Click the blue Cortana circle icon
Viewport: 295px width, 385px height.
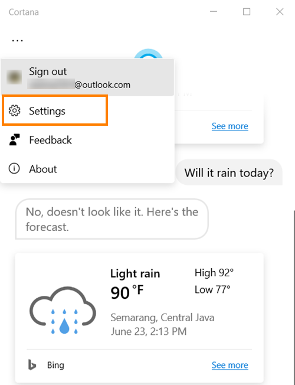148,54
